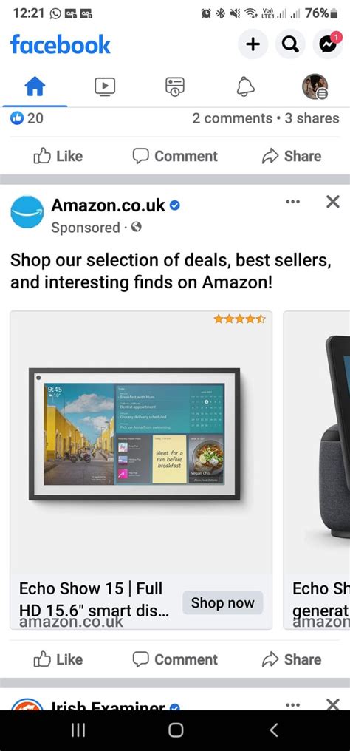
Task: Open profile menu avatar
Action: [x=315, y=86]
